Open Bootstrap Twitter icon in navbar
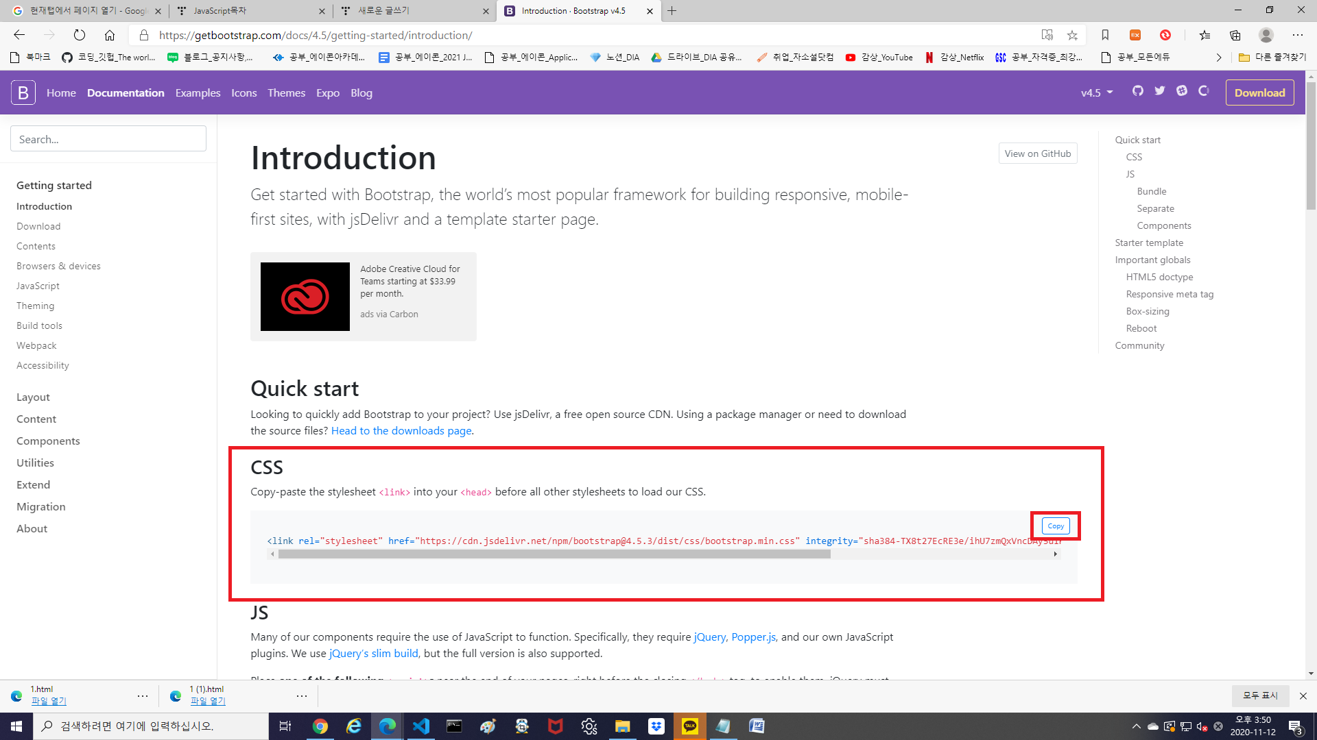The height and width of the screenshot is (740, 1317). coord(1160,91)
